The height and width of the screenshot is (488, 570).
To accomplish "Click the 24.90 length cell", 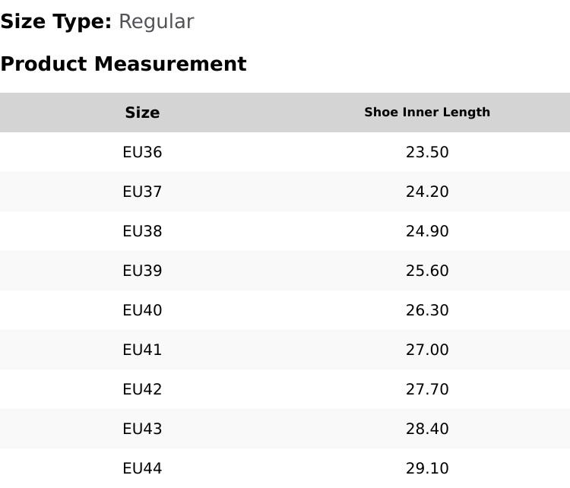I will [x=427, y=231].
